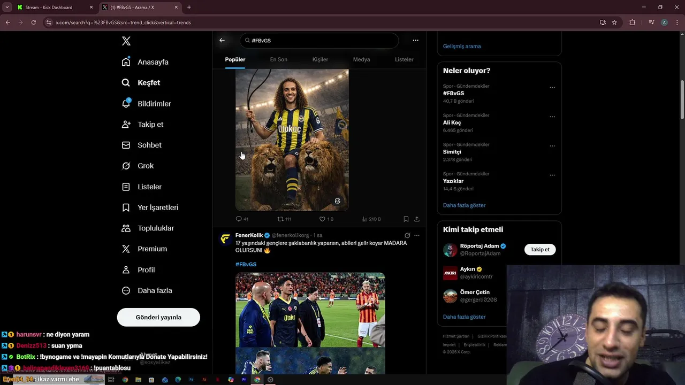Open Keşfet search icon in sidebar
Screen dimensions: 685x385
tap(126, 83)
